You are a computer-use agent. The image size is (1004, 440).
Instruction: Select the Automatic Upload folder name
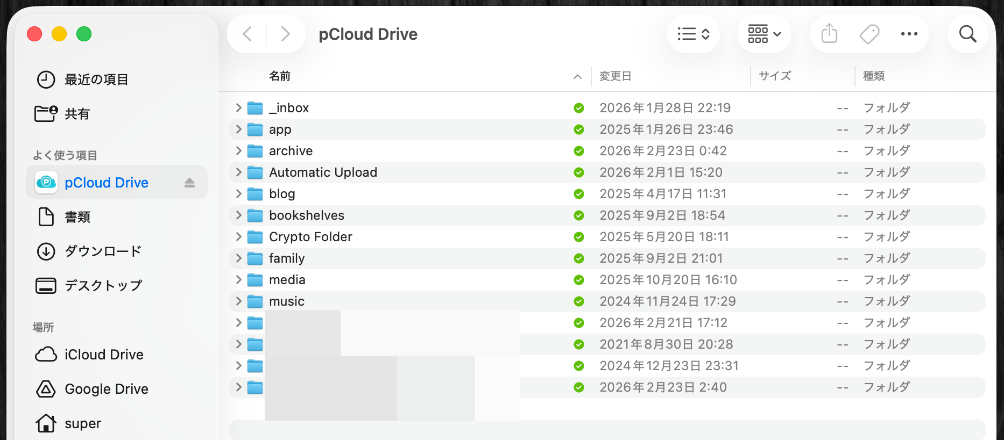pos(323,172)
